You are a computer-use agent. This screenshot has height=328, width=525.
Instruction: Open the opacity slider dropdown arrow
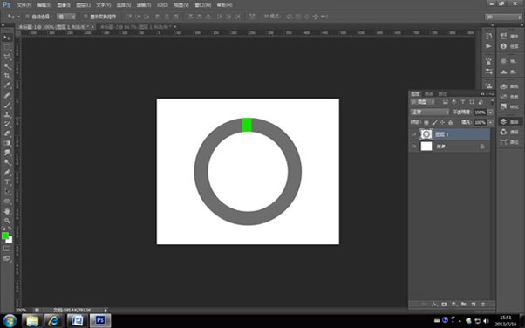tap(490, 113)
